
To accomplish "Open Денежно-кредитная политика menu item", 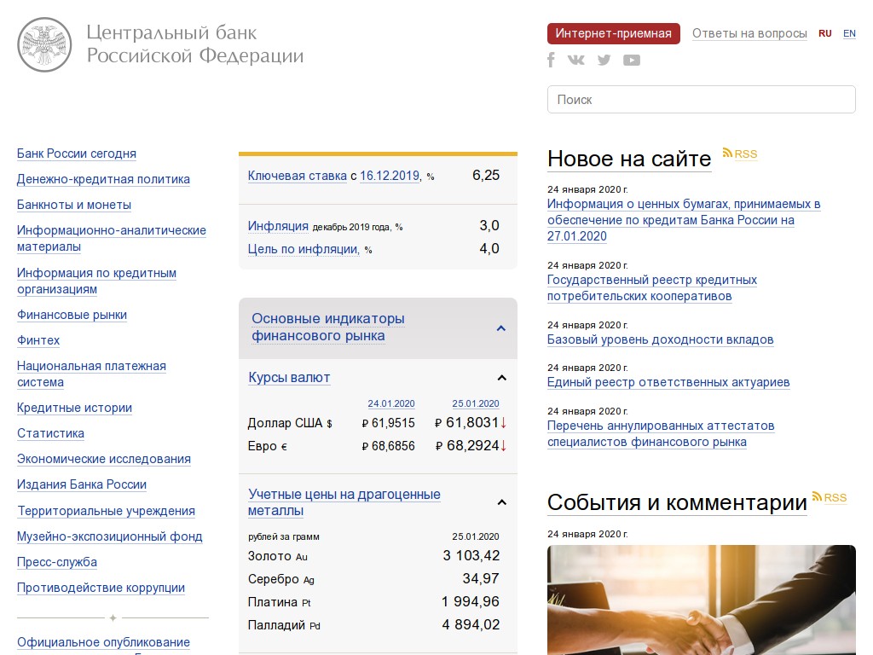I will click(103, 179).
